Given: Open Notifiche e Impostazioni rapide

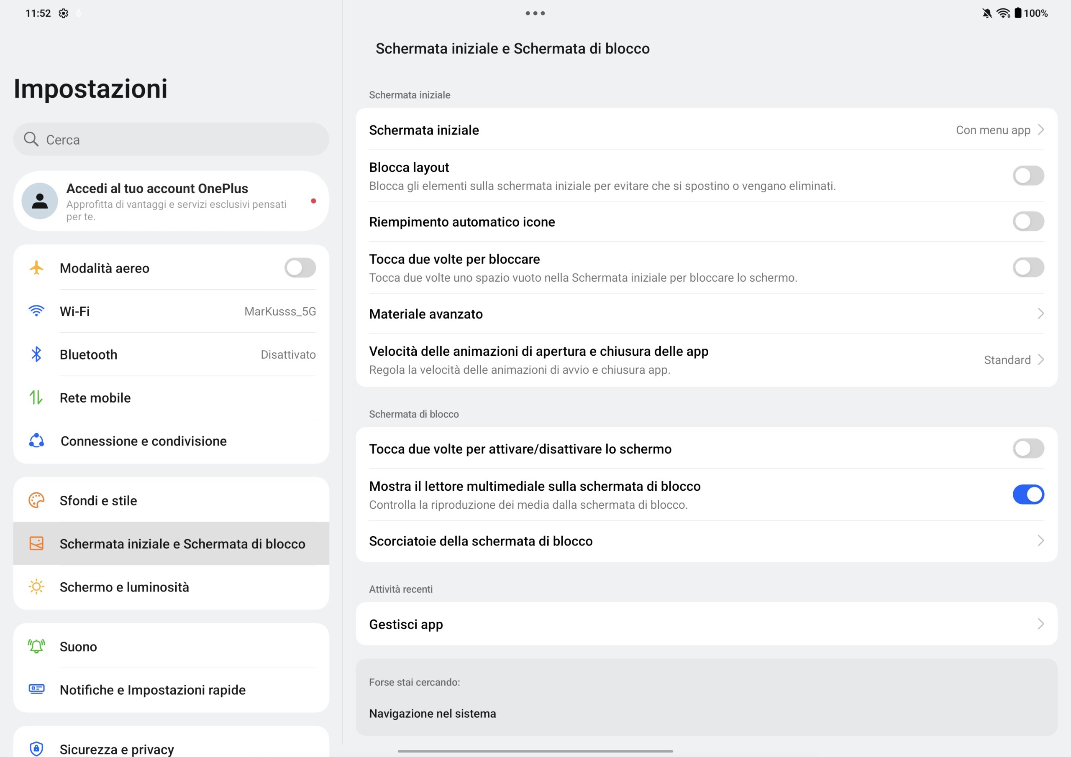Looking at the screenshot, I should tap(171, 690).
